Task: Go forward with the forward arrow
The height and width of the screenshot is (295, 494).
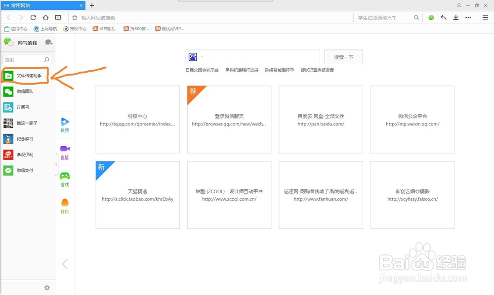Action: pyautogui.click(x=21, y=18)
